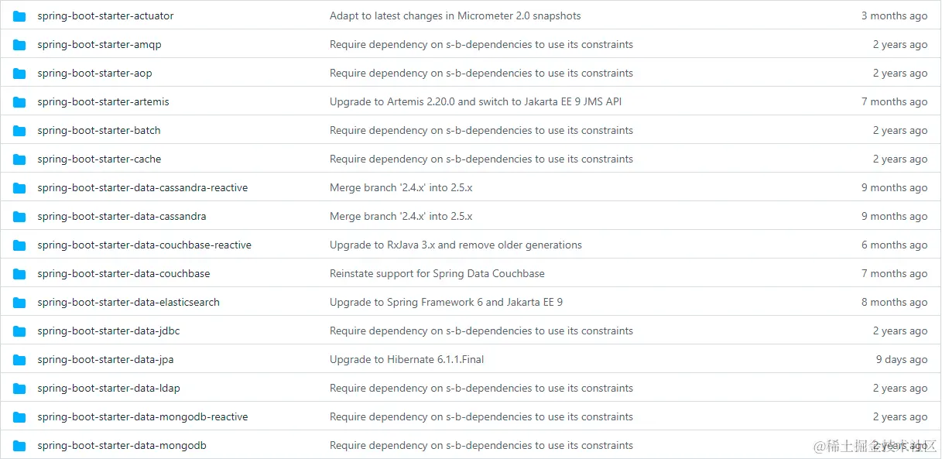The width and height of the screenshot is (942, 459).
Task: Open the commit message in the spring-boot-starter-data-jdbc row
Action: (481, 331)
